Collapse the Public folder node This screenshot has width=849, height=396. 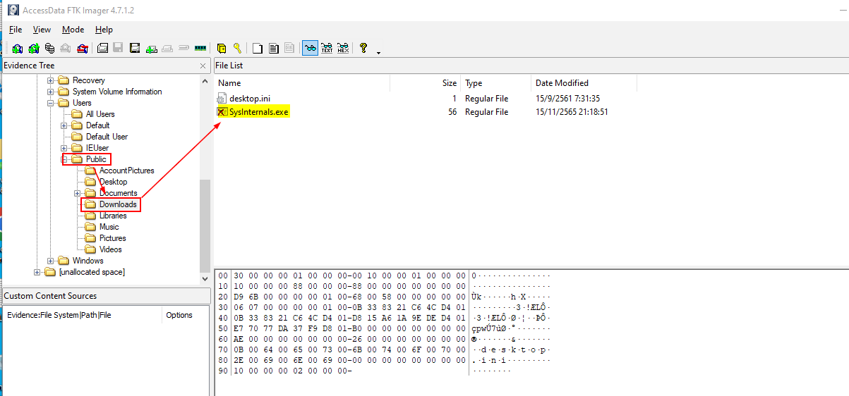pos(64,159)
